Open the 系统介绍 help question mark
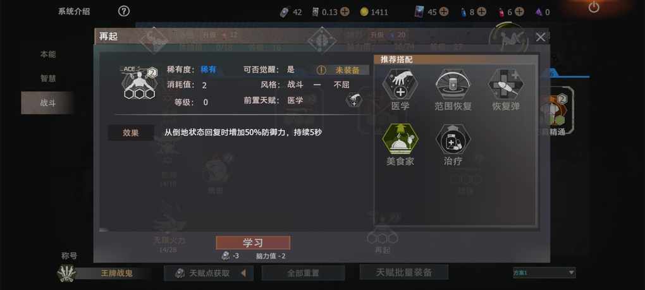The width and height of the screenshot is (645, 290). click(124, 11)
